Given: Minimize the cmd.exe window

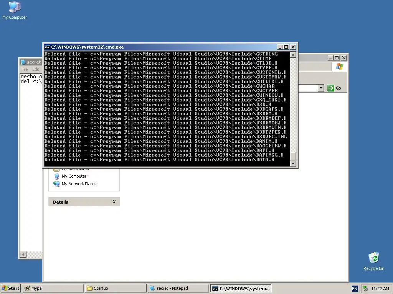Looking at the screenshot, I should pos(280,47).
